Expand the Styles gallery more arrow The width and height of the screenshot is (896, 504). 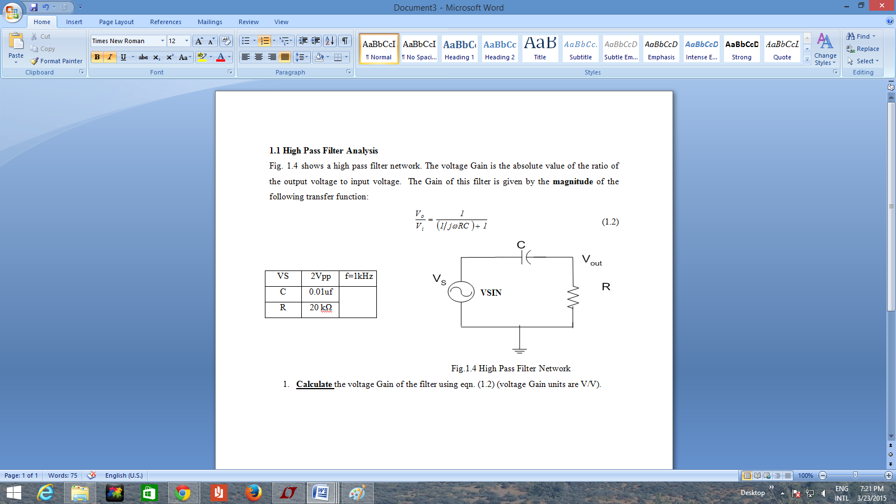807,60
